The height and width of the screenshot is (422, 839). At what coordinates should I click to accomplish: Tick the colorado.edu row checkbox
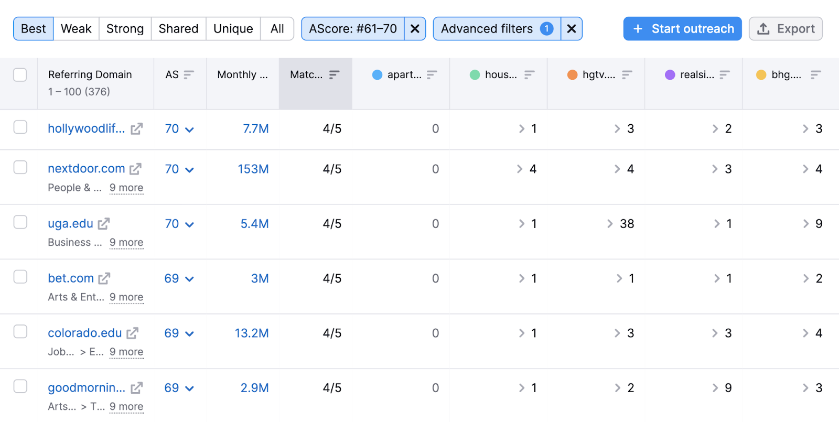pos(20,332)
